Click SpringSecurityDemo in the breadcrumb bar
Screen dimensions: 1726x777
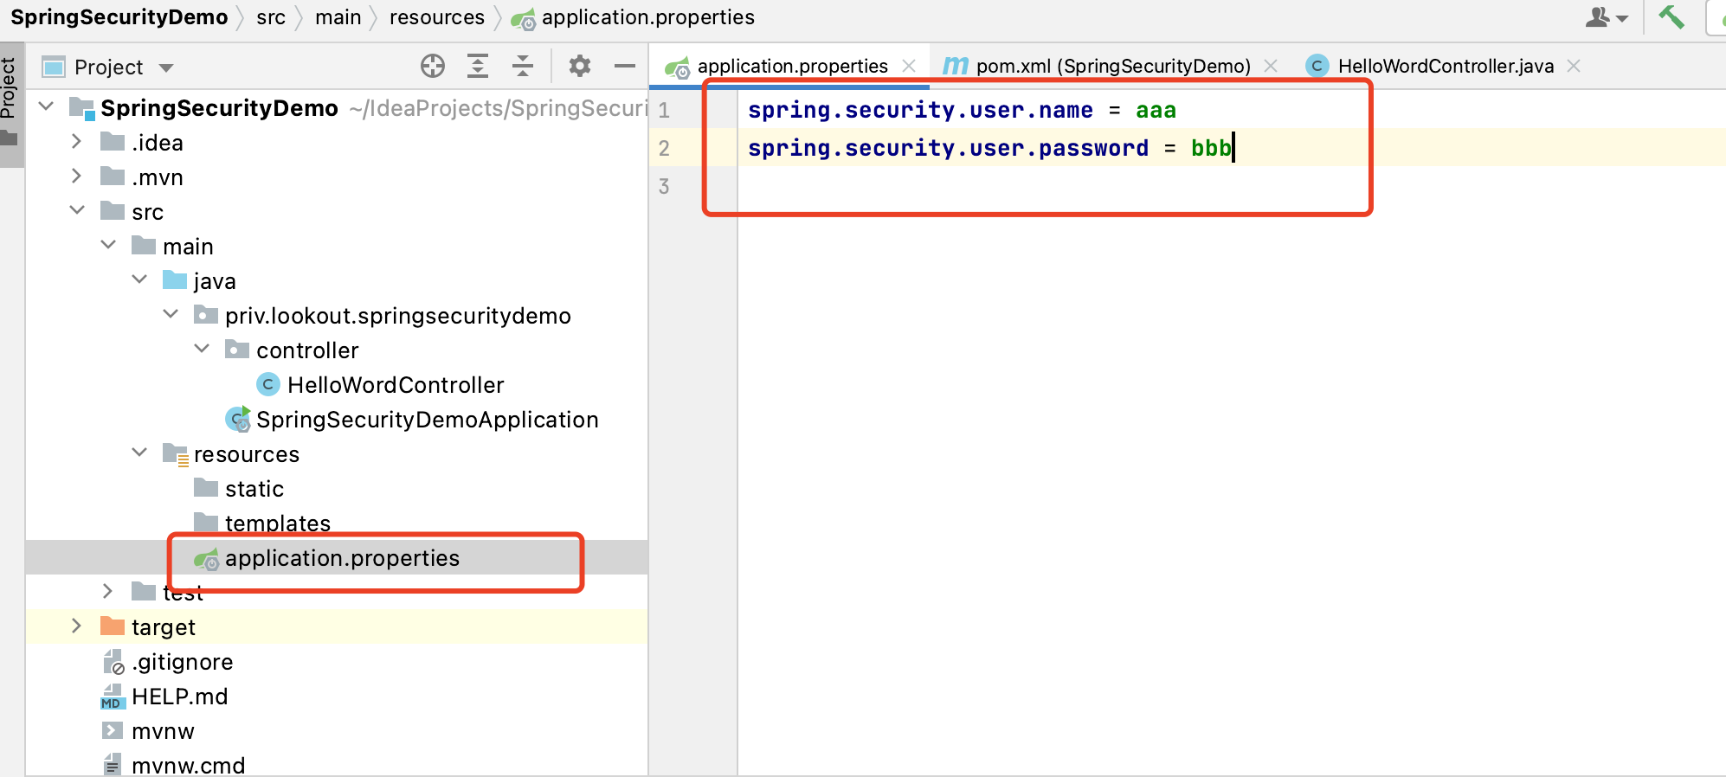pyautogui.click(x=119, y=17)
